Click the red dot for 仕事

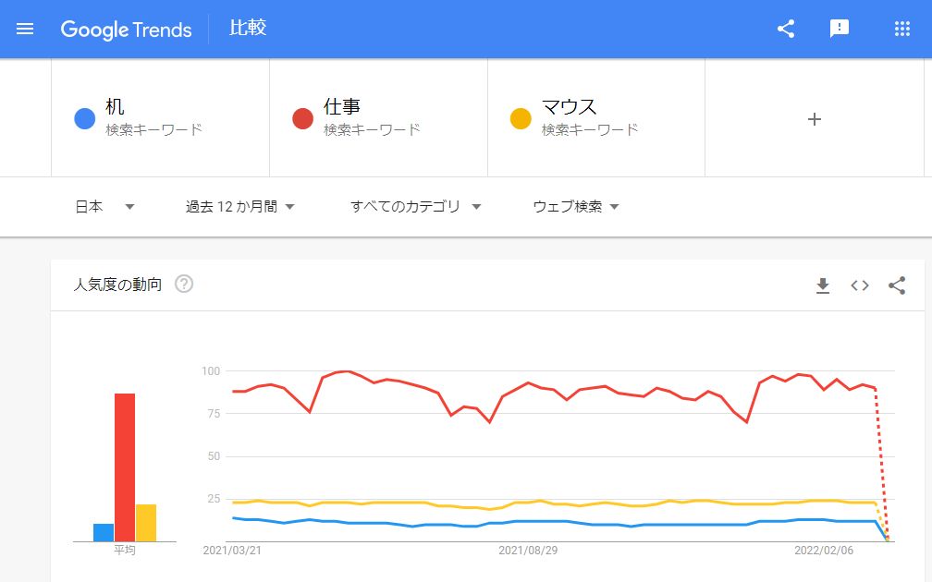[x=303, y=119]
